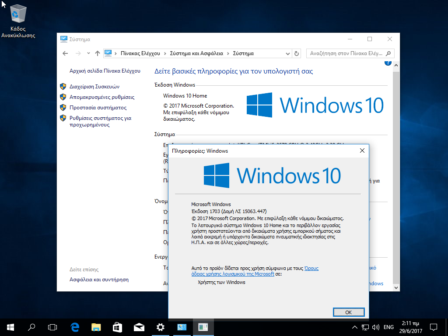Open the Store from the taskbar
The width and height of the screenshot is (448, 336).
point(118,327)
